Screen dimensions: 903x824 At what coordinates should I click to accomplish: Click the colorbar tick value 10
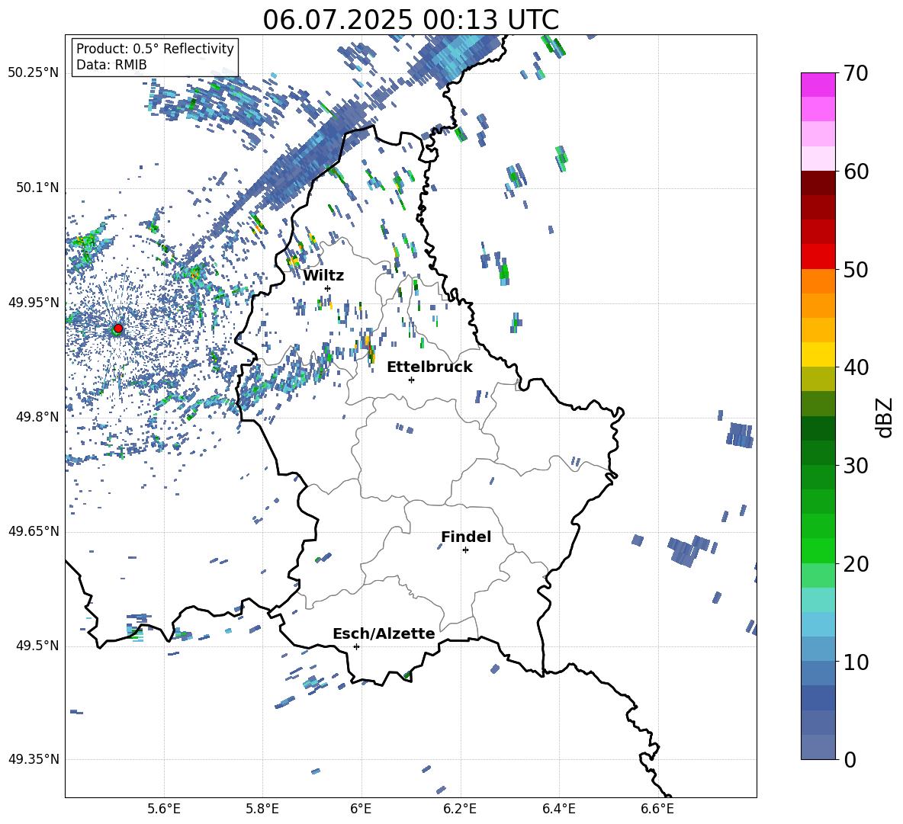tap(856, 662)
